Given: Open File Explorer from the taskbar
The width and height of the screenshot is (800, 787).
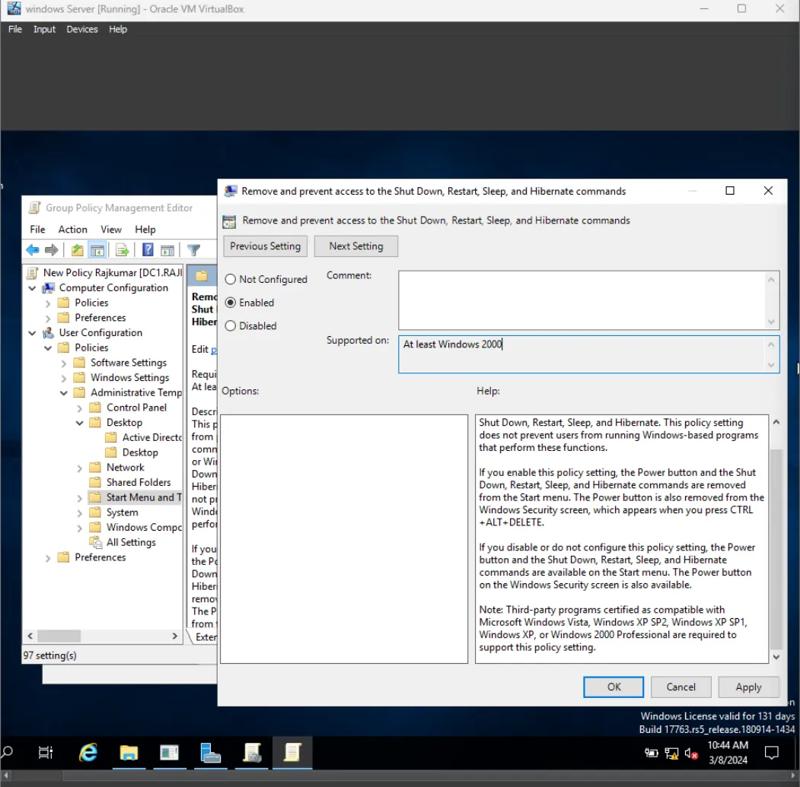Looking at the screenshot, I should (129, 752).
